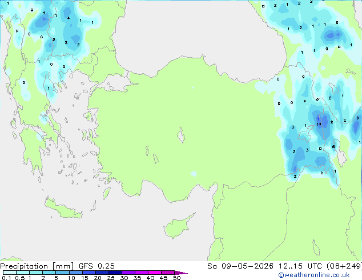Click the 'GFS 0.25' model label
The image size is (362, 280).
[96, 266]
